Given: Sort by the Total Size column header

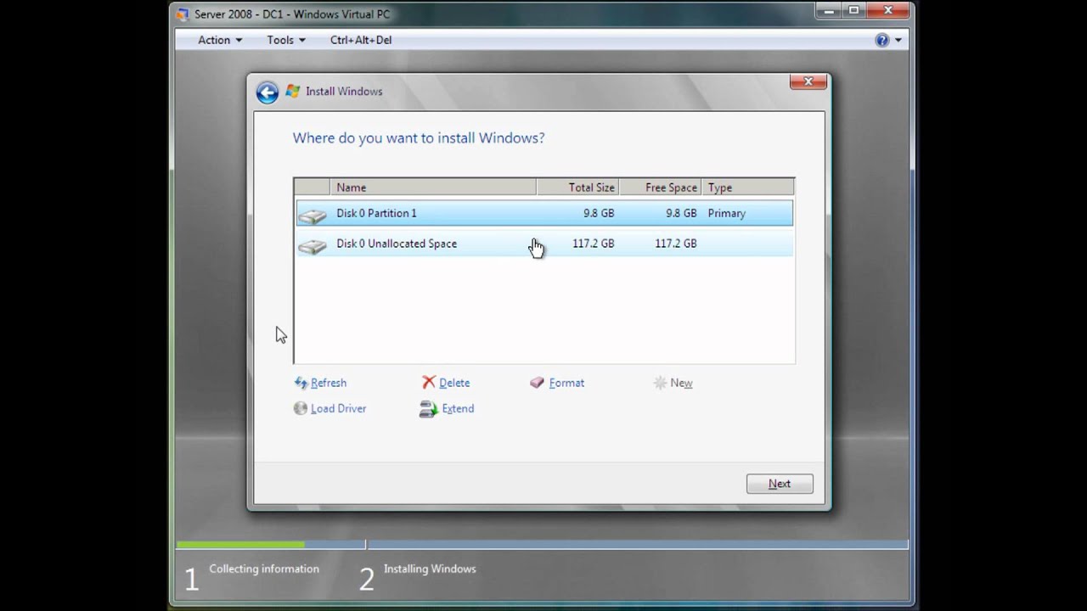Looking at the screenshot, I should [x=577, y=188].
